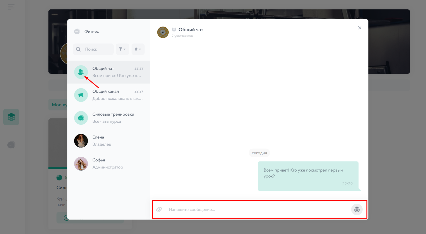Open the chat with Елена

tap(109, 141)
